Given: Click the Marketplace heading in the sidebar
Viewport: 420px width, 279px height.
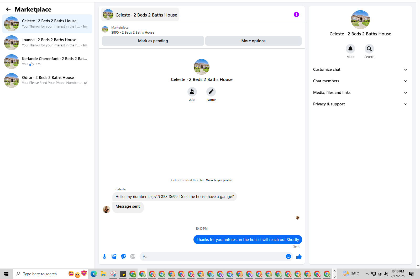Looking at the screenshot, I should [x=33, y=9].
